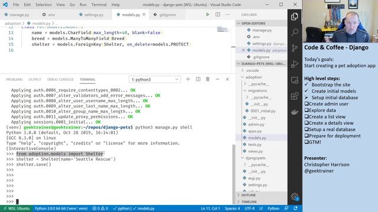This screenshot has height=212, width=378.
Task: Click the WSL: Ubuntu remote indicator
Action: point(16,208)
